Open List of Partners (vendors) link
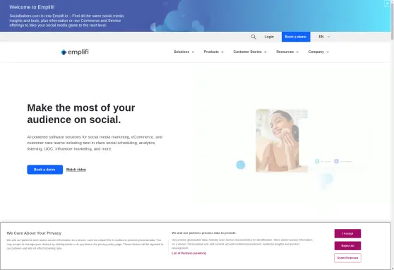The image size is (394, 270). [189, 253]
